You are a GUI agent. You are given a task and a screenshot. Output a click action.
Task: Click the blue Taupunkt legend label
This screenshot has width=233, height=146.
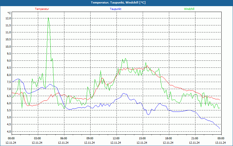click(115, 9)
